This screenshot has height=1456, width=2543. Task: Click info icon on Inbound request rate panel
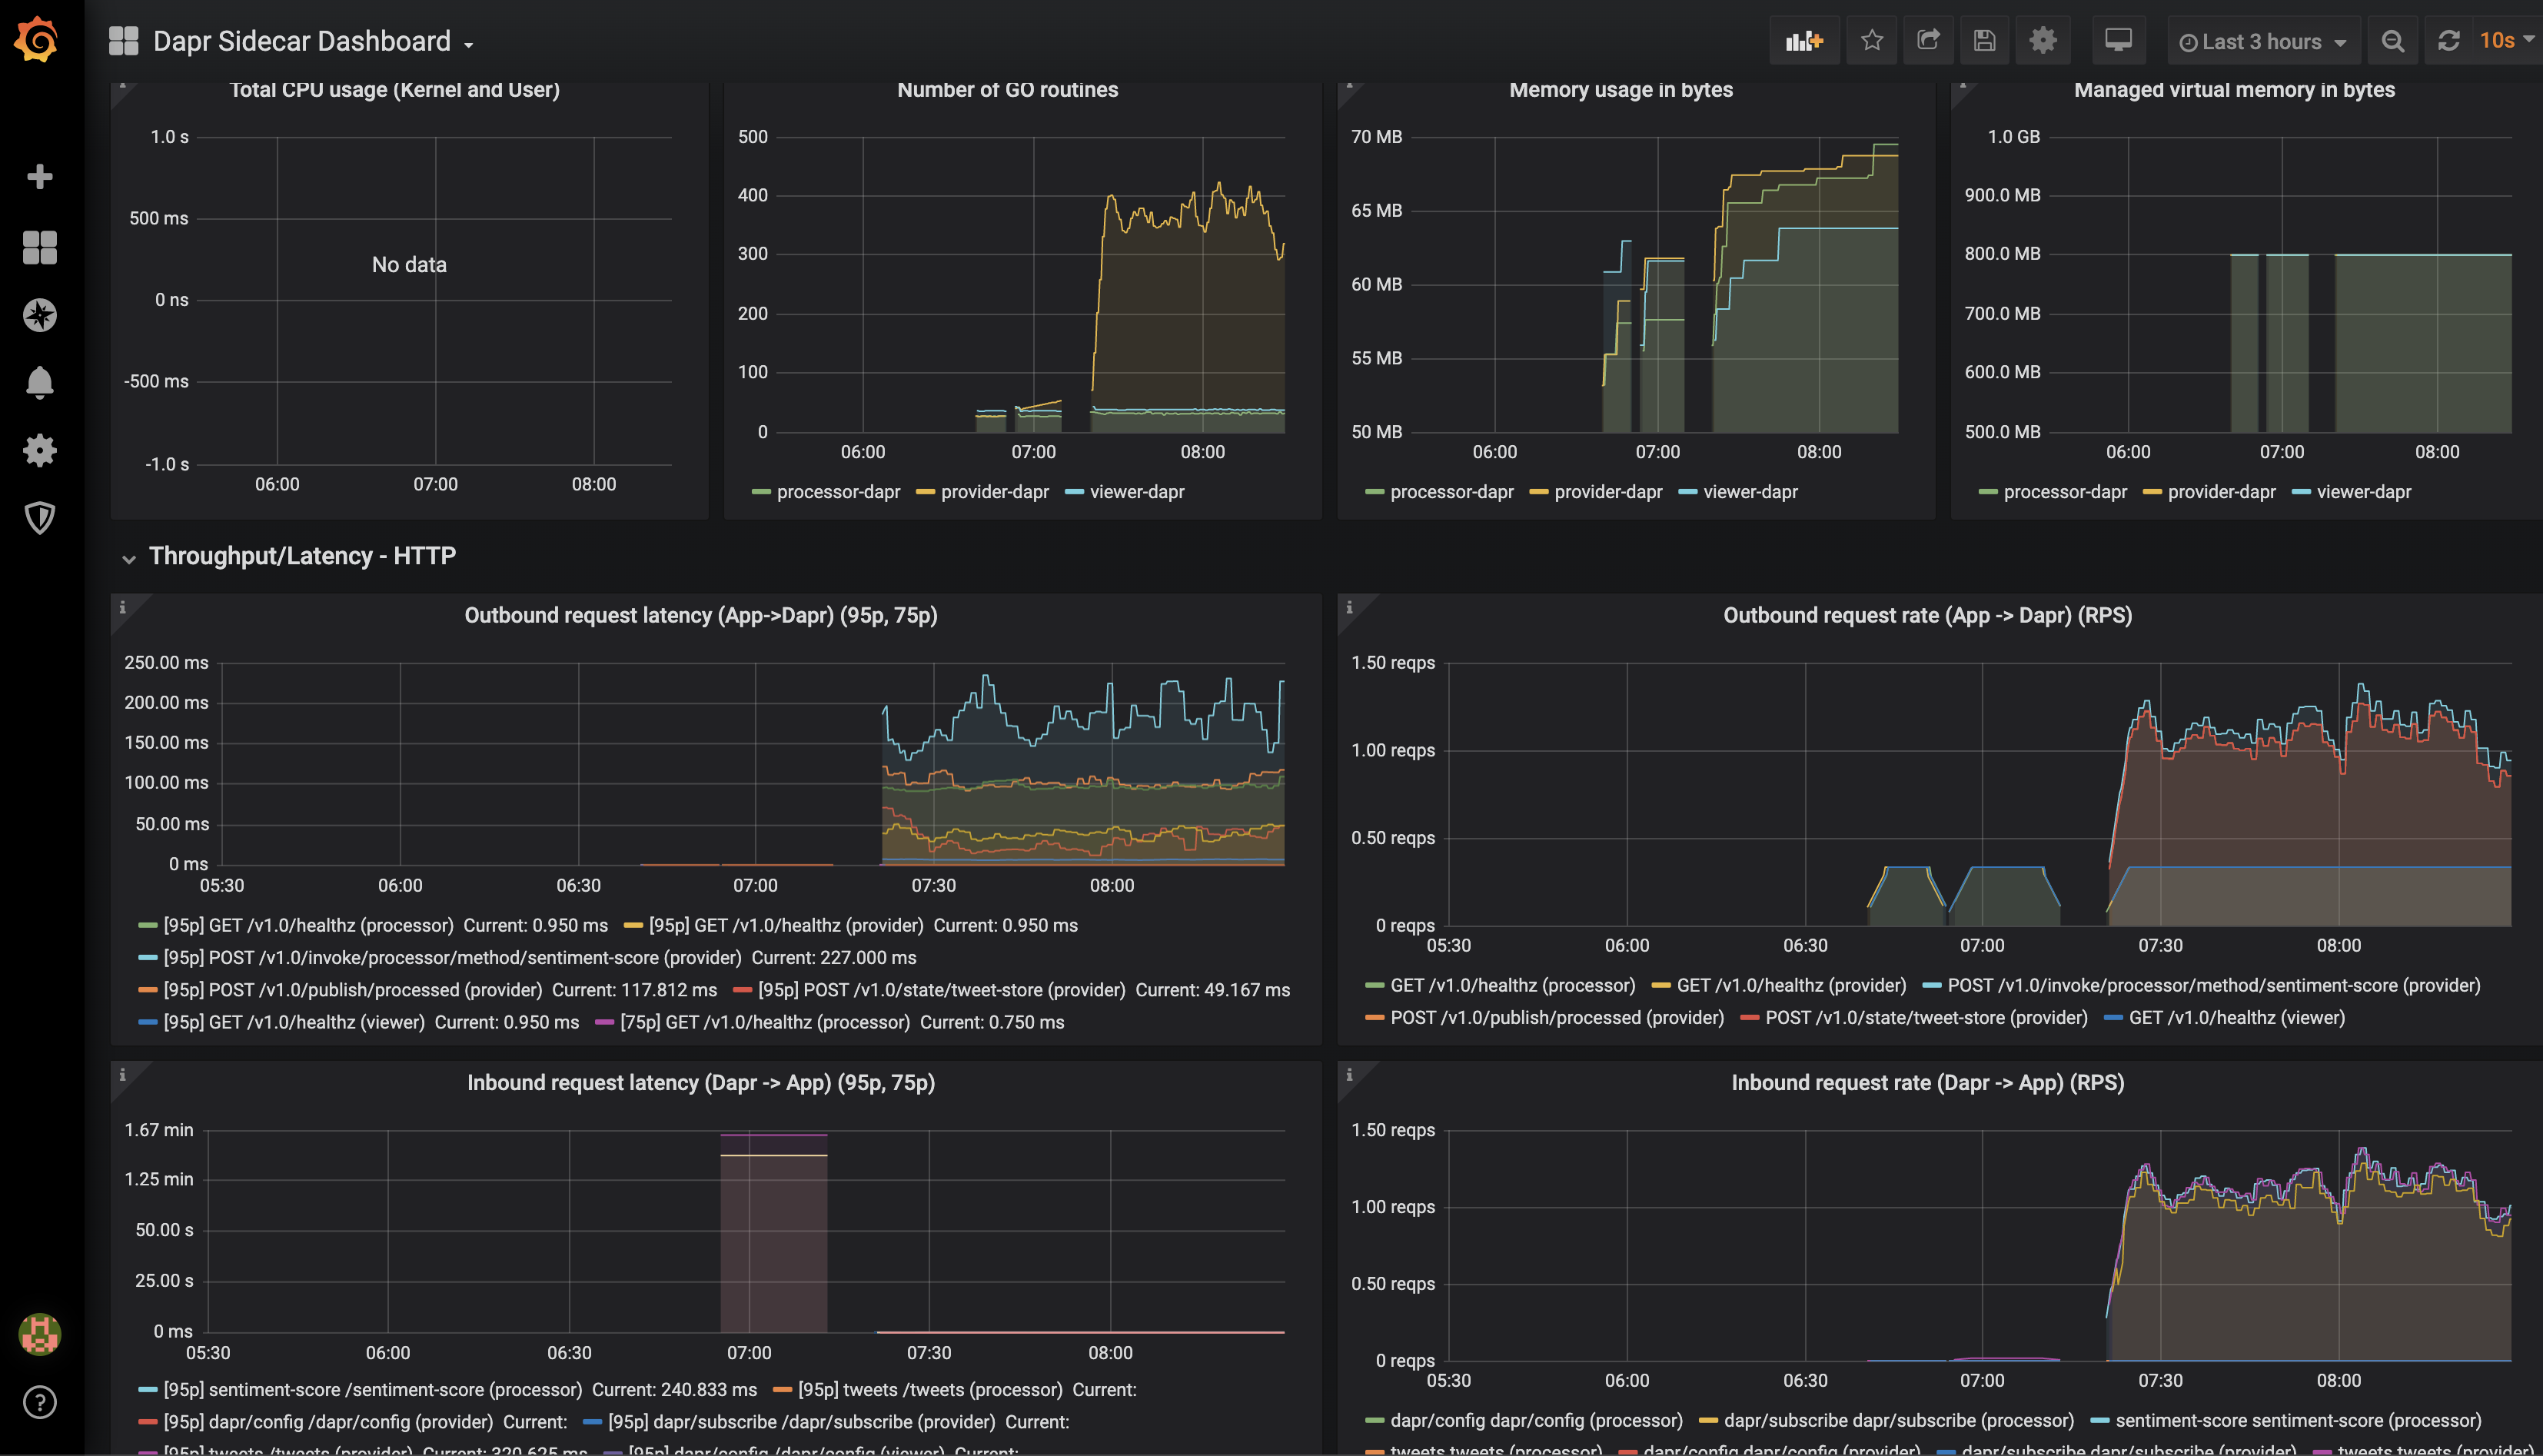tap(1349, 1075)
